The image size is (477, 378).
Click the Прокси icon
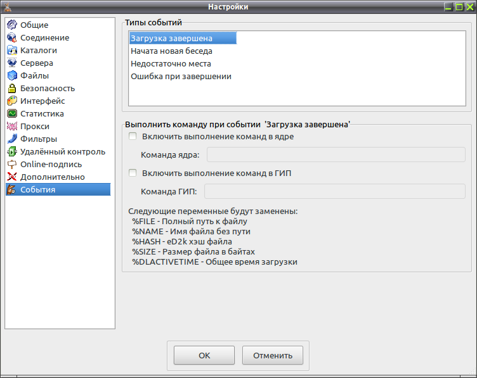[12, 126]
